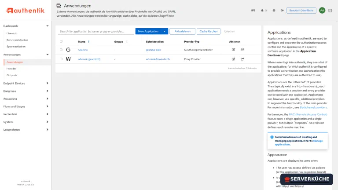
Task: Click the Löschen button
Action: coord(230,31)
